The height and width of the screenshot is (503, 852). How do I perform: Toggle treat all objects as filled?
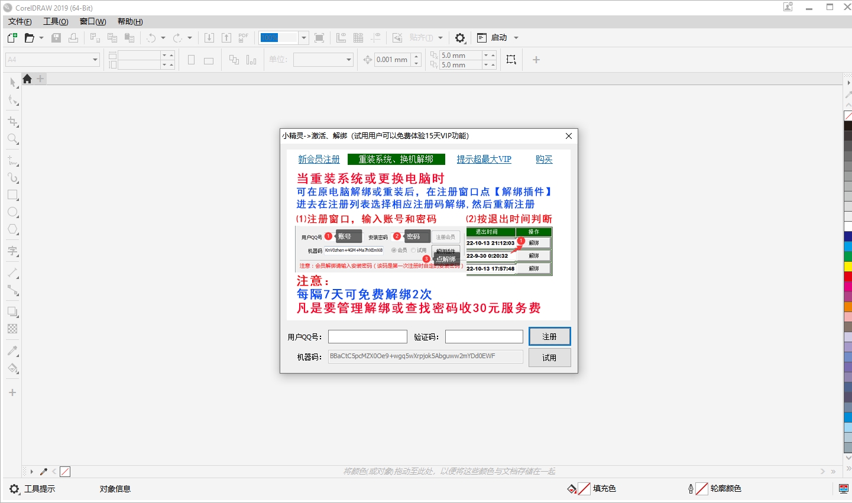pos(511,60)
